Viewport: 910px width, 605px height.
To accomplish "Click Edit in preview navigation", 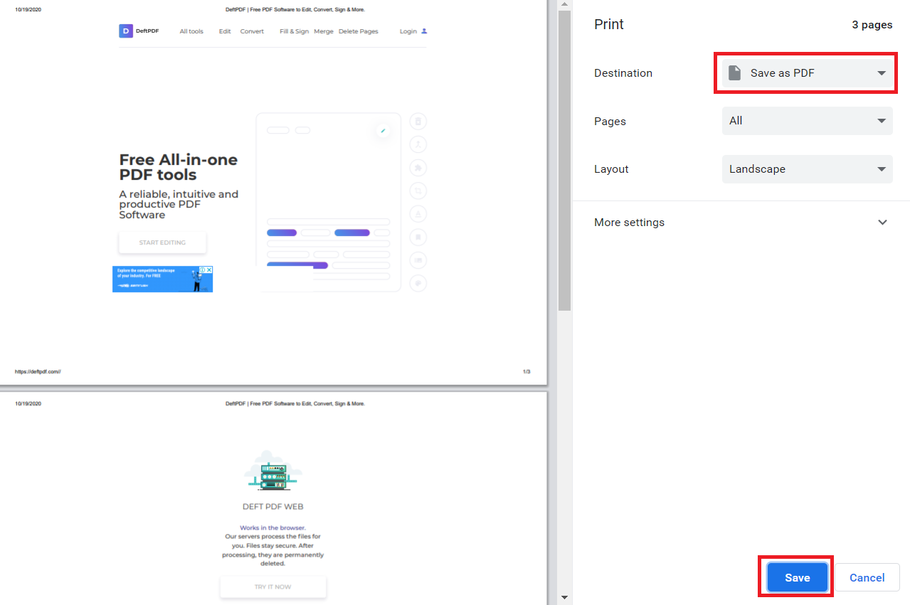I will tap(225, 31).
